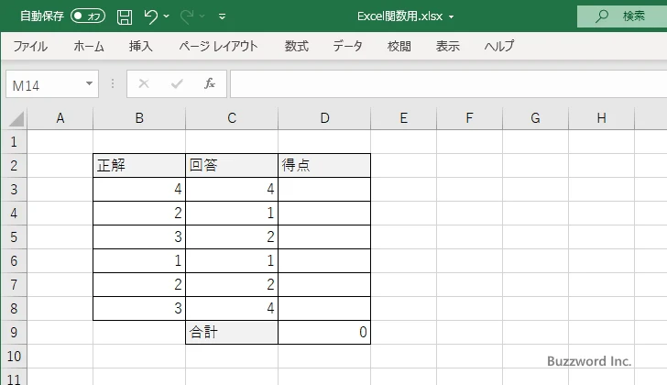This screenshot has height=385, width=667.
Task: Click the Cancel X icon in formula bar
Action: 144,83
